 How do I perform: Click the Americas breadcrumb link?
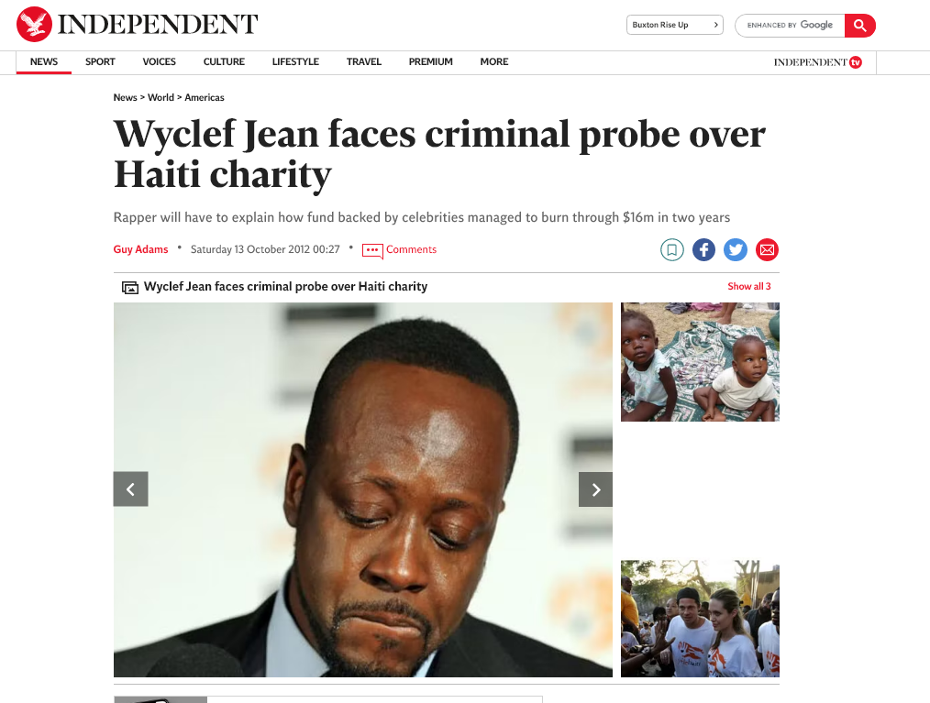click(204, 97)
